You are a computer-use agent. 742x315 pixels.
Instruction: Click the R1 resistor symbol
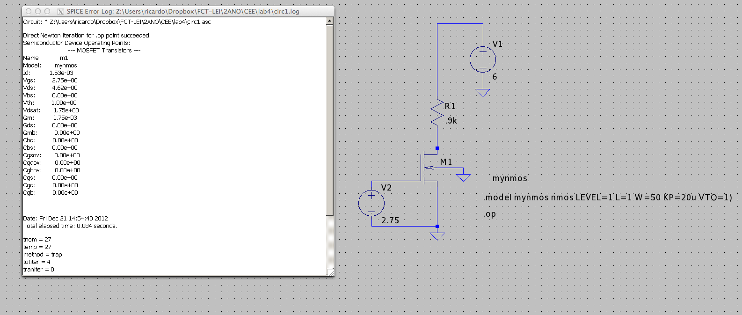[437, 113]
